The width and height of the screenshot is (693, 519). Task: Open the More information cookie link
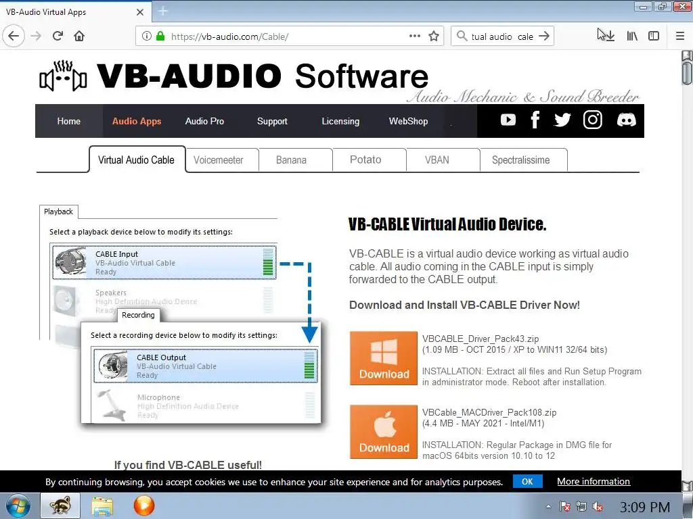click(593, 481)
